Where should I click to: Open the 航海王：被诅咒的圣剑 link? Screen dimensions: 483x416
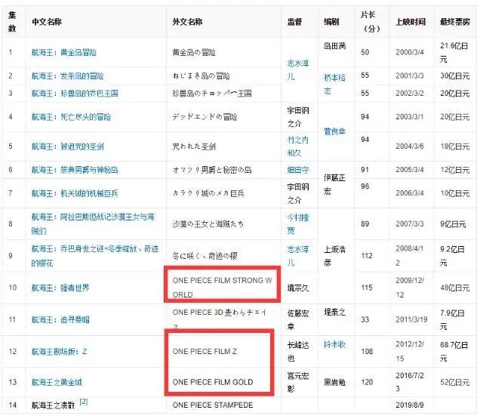click(x=67, y=146)
